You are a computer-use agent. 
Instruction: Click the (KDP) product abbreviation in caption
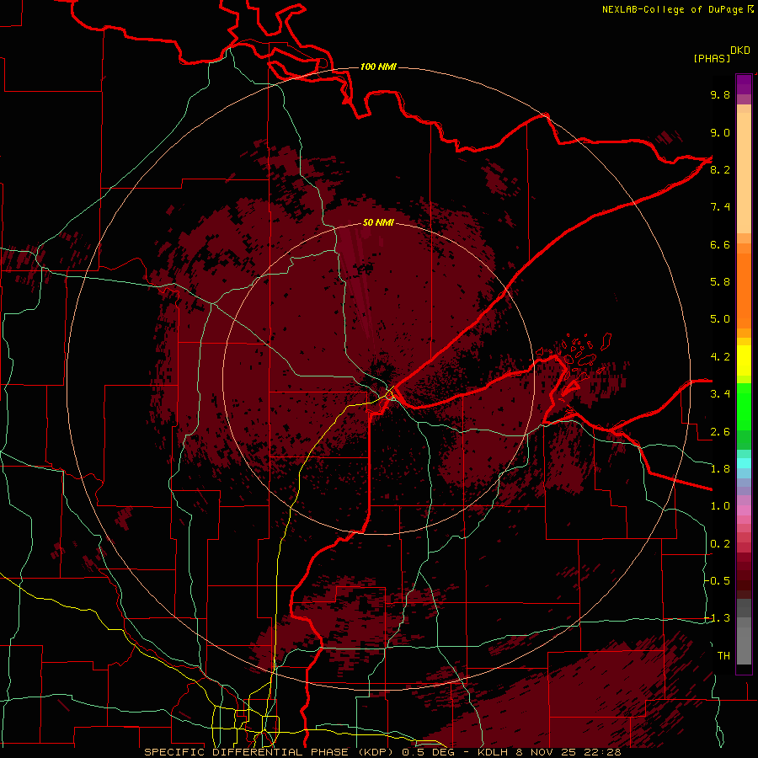click(375, 752)
